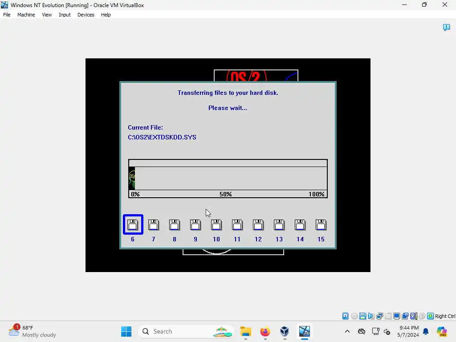This screenshot has width=456, height=342.
Task: Click the virtualization CPU status icon
Action: pyautogui.click(x=414, y=316)
